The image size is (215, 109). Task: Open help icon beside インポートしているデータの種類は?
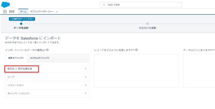coord(47,50)
